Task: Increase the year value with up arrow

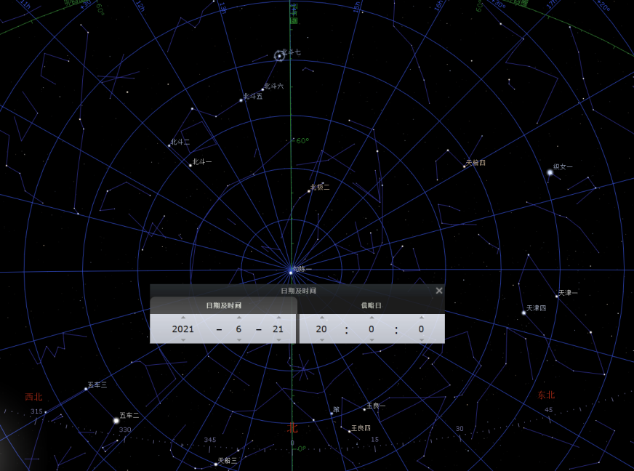Action: (183, 318)
